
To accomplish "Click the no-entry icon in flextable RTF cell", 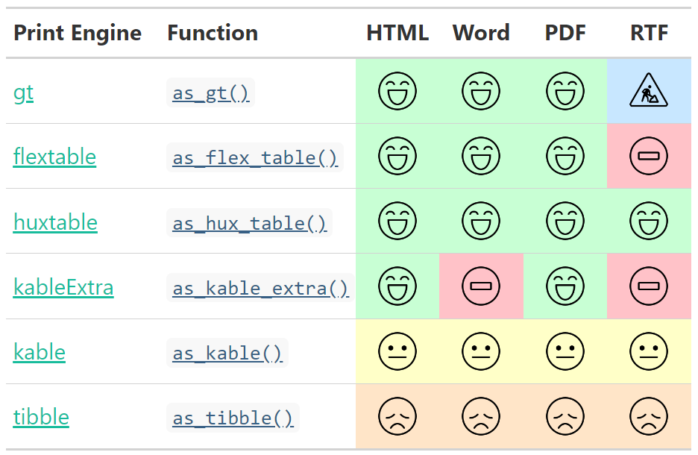I will [x=648, y=157].
